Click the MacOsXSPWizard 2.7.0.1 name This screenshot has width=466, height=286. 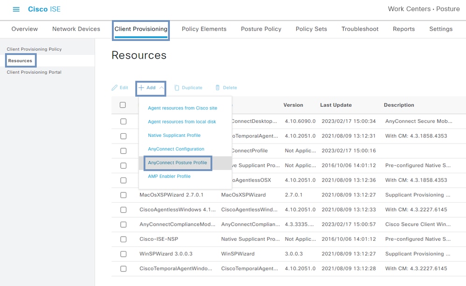[x=172, y=195]
